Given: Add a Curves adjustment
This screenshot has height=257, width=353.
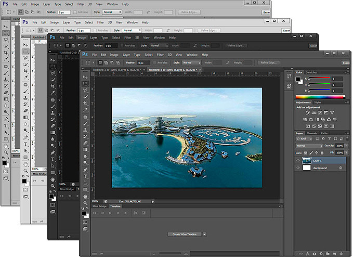Looking at the screenshot, I should pos(320,112).
